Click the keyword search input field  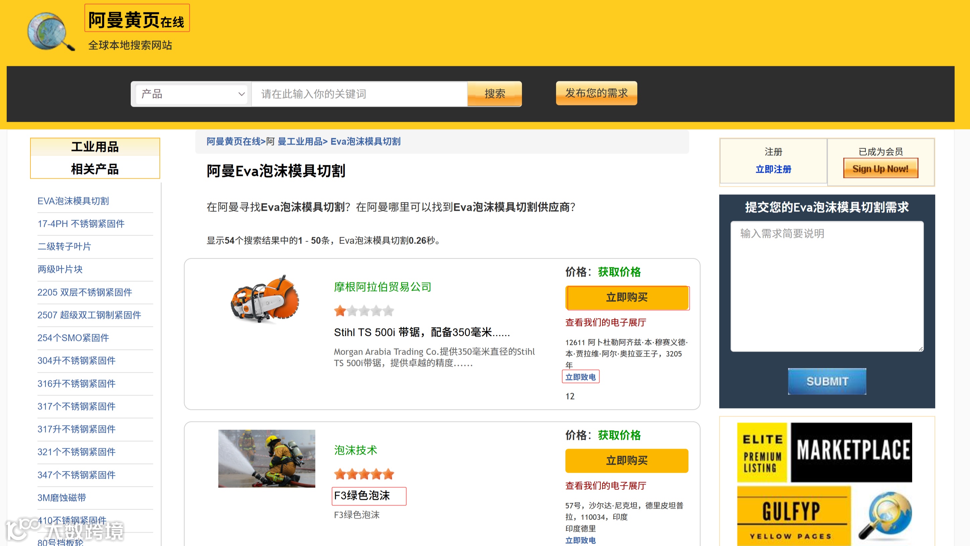(359, 94)
